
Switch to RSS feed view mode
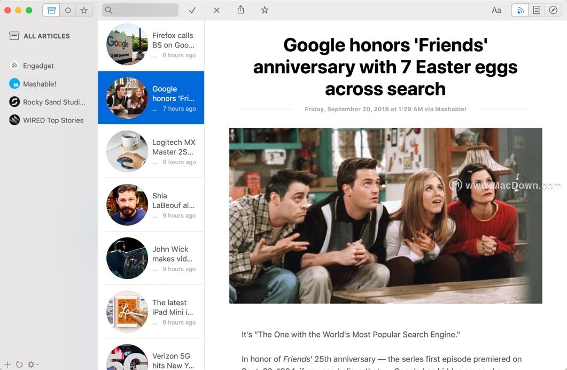pyautogui.click(x=521, y=10)
